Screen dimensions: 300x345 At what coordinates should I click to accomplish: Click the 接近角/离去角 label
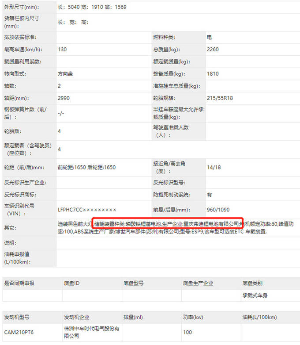tap(169, 167)
